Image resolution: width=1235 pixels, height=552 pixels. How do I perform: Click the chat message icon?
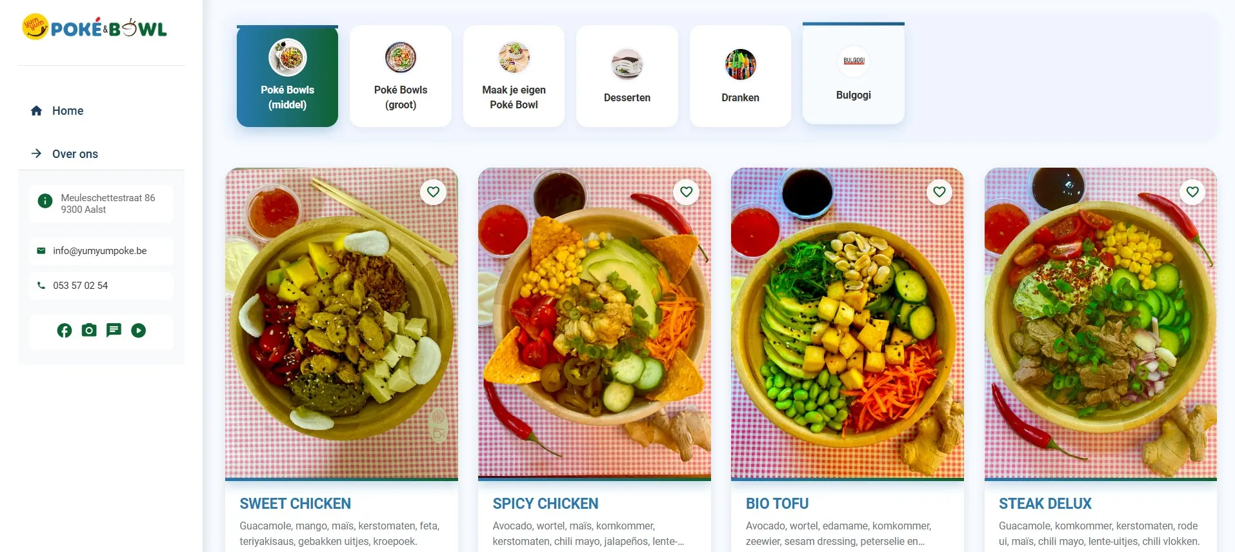point(114,331)
